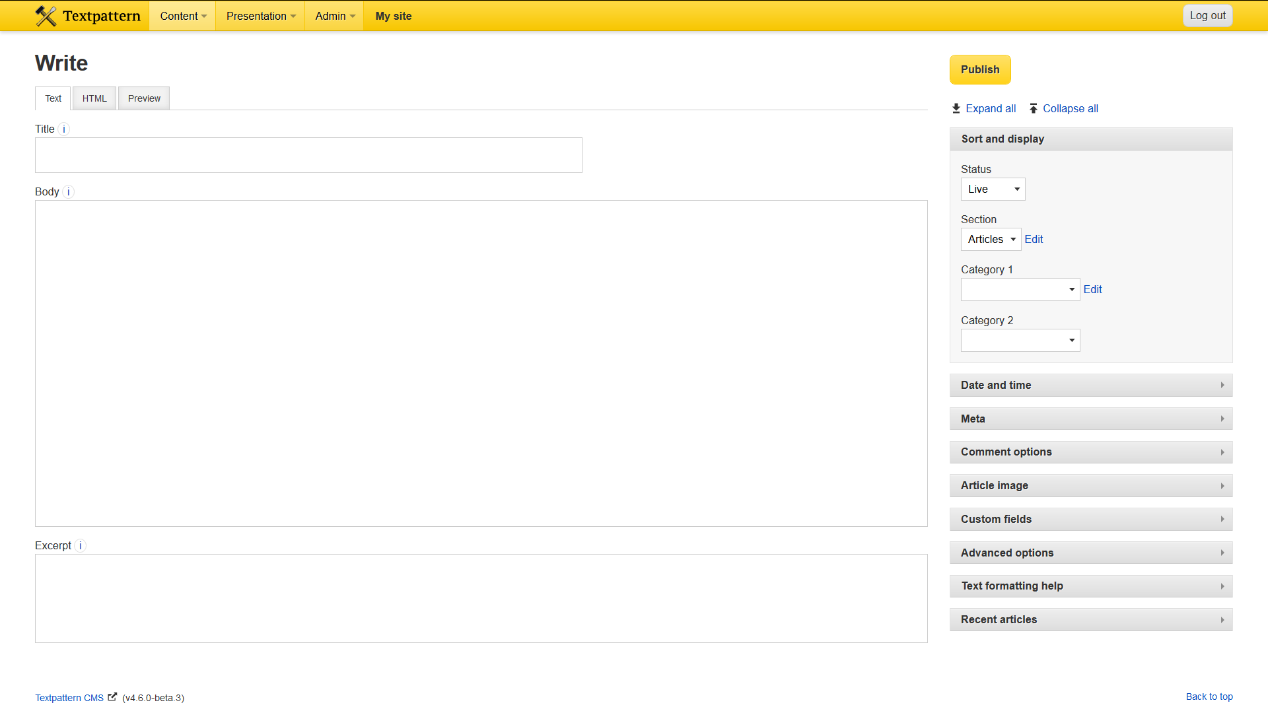This screenshot has height=713, width=1268.
Task: Open the Category 1 dropdown
Action: [1020, 289]
